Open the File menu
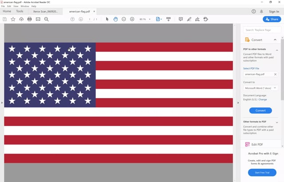Viewport: 284px width, 182px height. tap(3, 6)
